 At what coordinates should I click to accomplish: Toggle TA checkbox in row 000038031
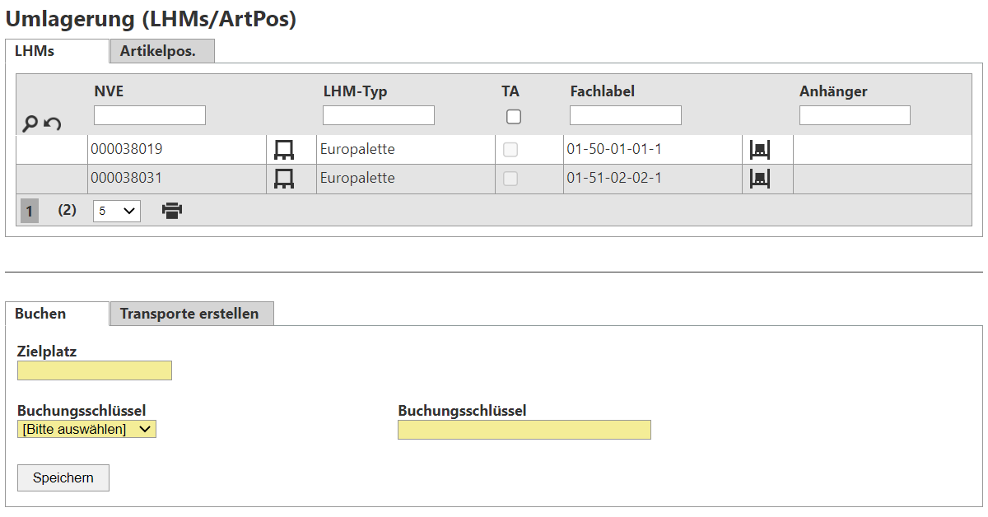[x=510, y=179]
